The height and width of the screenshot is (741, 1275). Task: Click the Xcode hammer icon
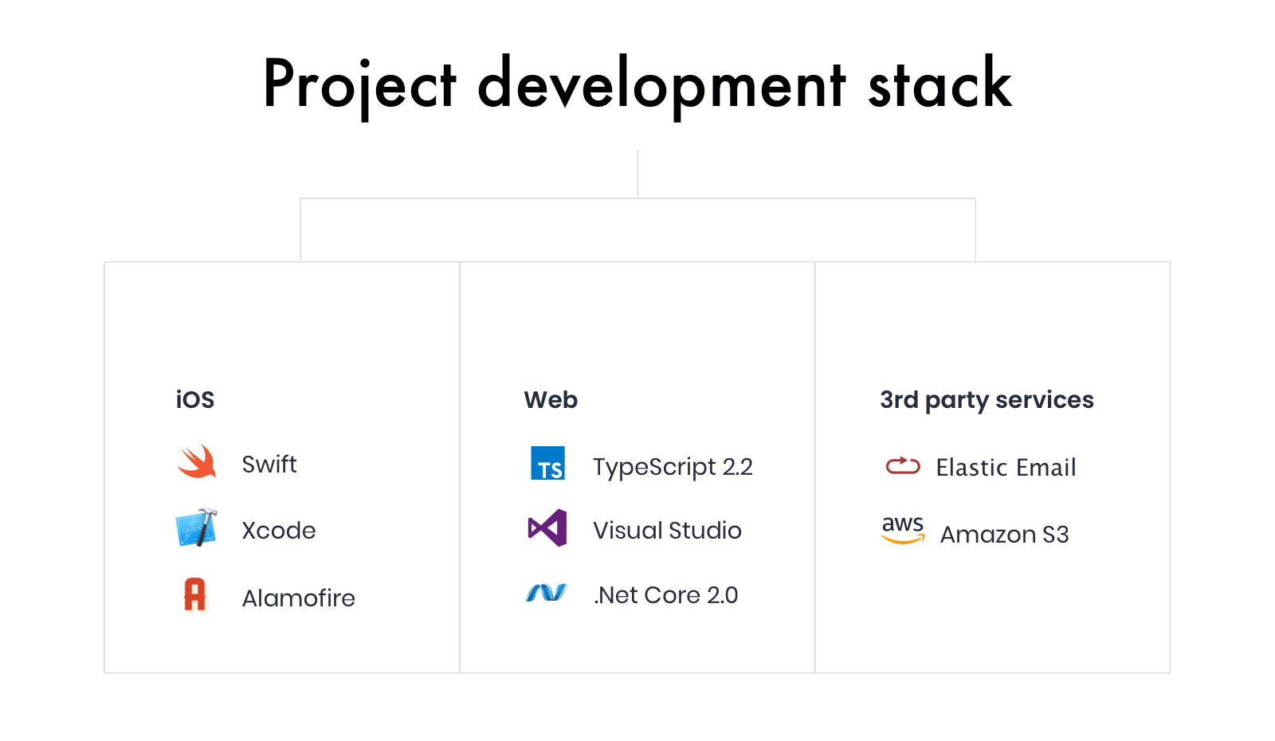pos(197,527)
